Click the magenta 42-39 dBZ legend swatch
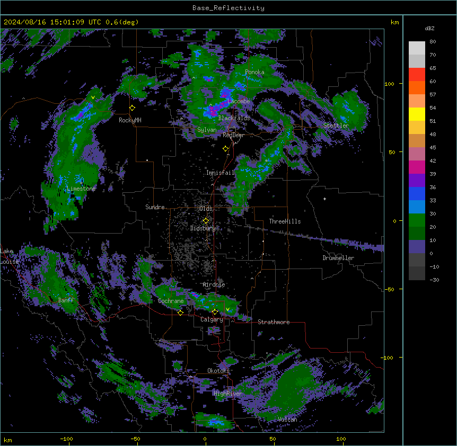The width and height of the screenshot is (457, 446). pyautogui.click(x=417, y=167)
